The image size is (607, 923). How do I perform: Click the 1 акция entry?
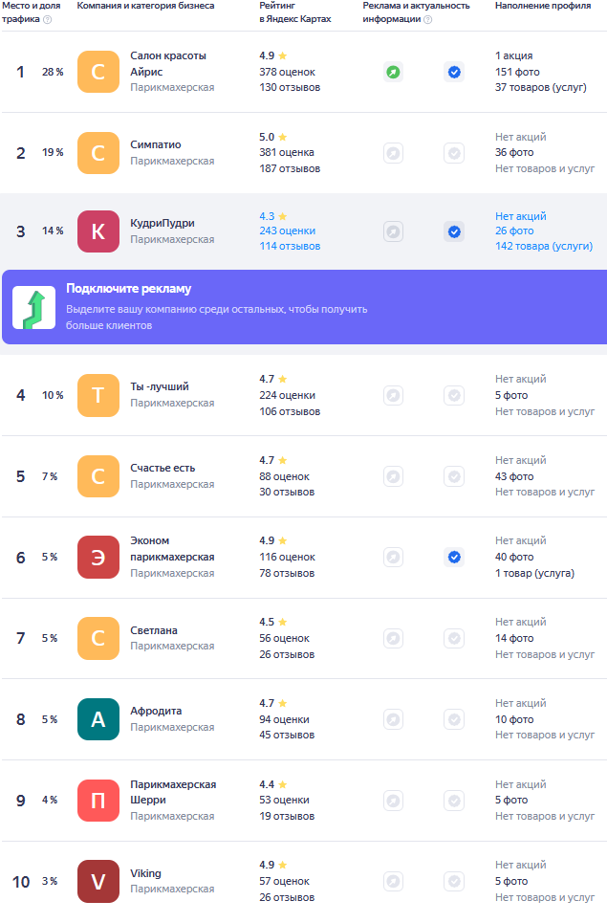coord(513,55)
